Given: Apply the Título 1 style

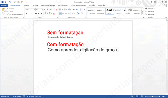Looking at the screenshot, I should coord(110,11).
